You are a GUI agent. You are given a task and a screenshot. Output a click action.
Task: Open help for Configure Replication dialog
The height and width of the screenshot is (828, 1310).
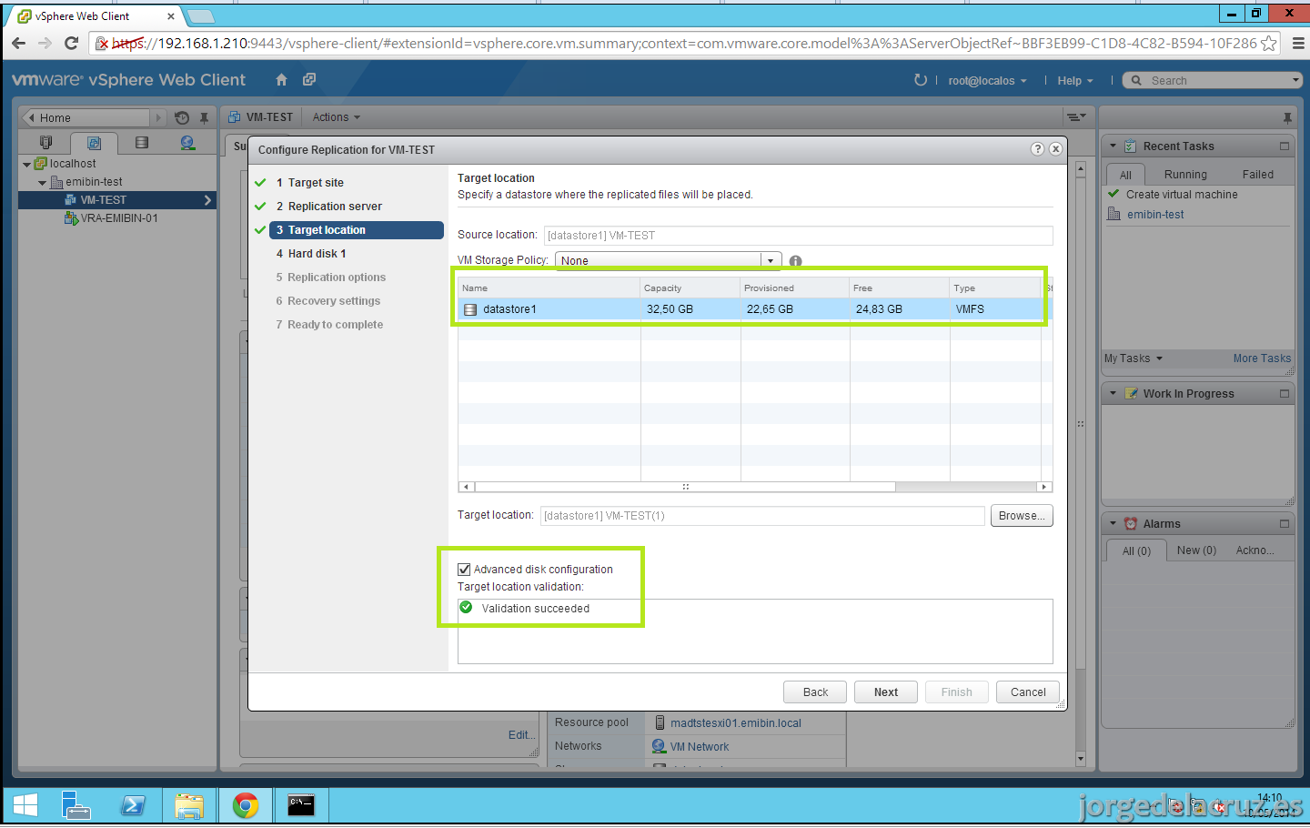(x=1037, y=149)
